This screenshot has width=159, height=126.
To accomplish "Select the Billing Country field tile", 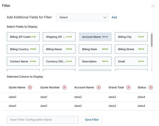I will (x=23, y=49).
